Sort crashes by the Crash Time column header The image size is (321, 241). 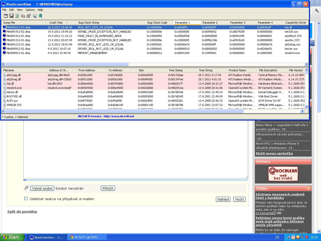tap(56, 23)
